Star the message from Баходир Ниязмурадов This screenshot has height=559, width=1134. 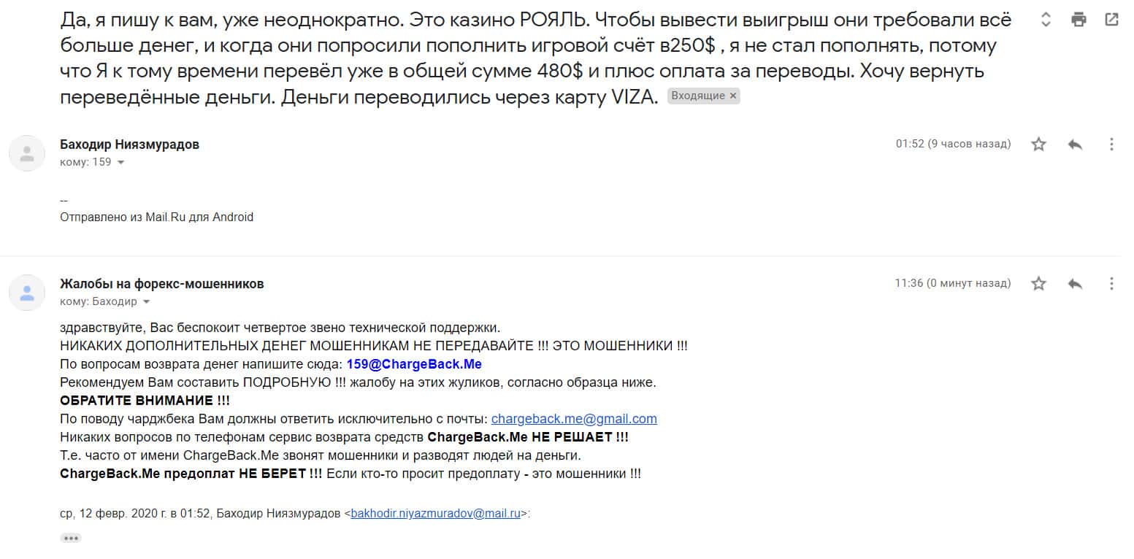coord(1038,144)
